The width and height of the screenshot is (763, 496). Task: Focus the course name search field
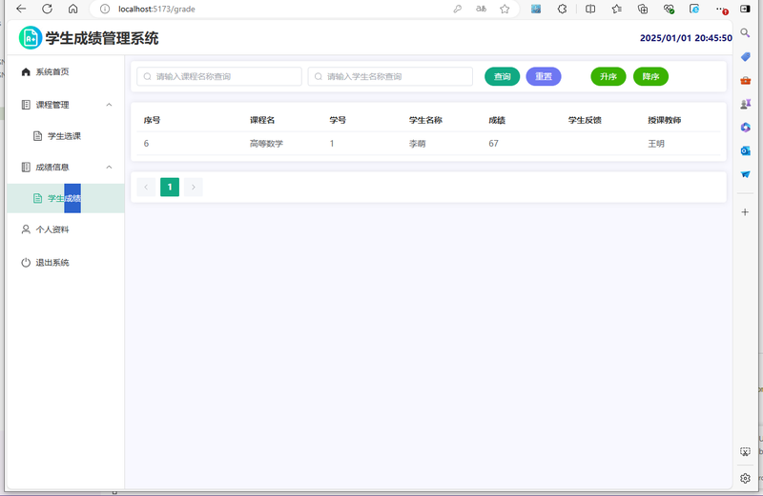click(x=219, y=77)
